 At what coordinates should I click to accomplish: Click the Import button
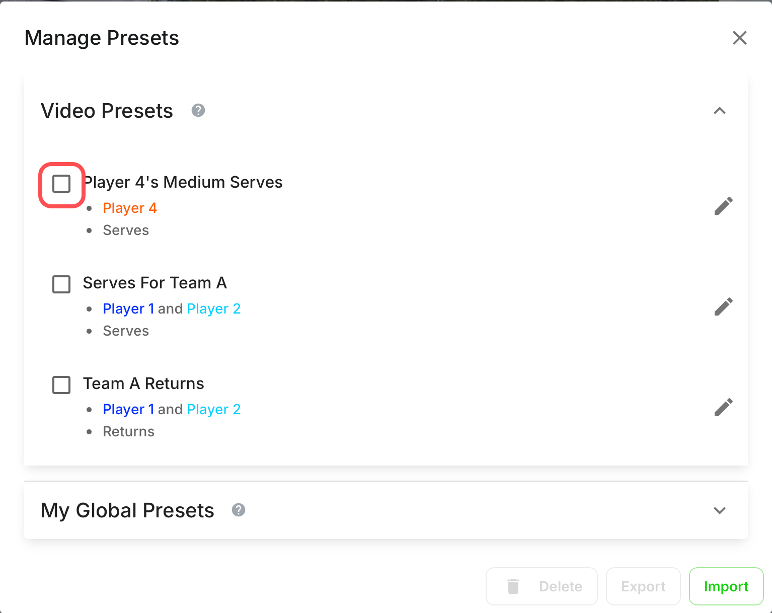coord(726,586)
